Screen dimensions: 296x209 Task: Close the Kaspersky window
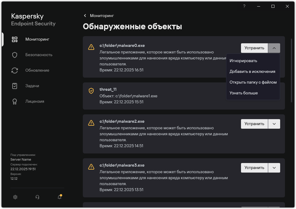tap(287, 6)
